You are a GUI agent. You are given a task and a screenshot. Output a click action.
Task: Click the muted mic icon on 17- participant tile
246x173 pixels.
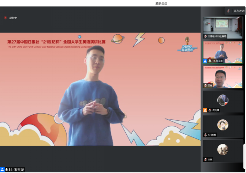pos(205,135)
